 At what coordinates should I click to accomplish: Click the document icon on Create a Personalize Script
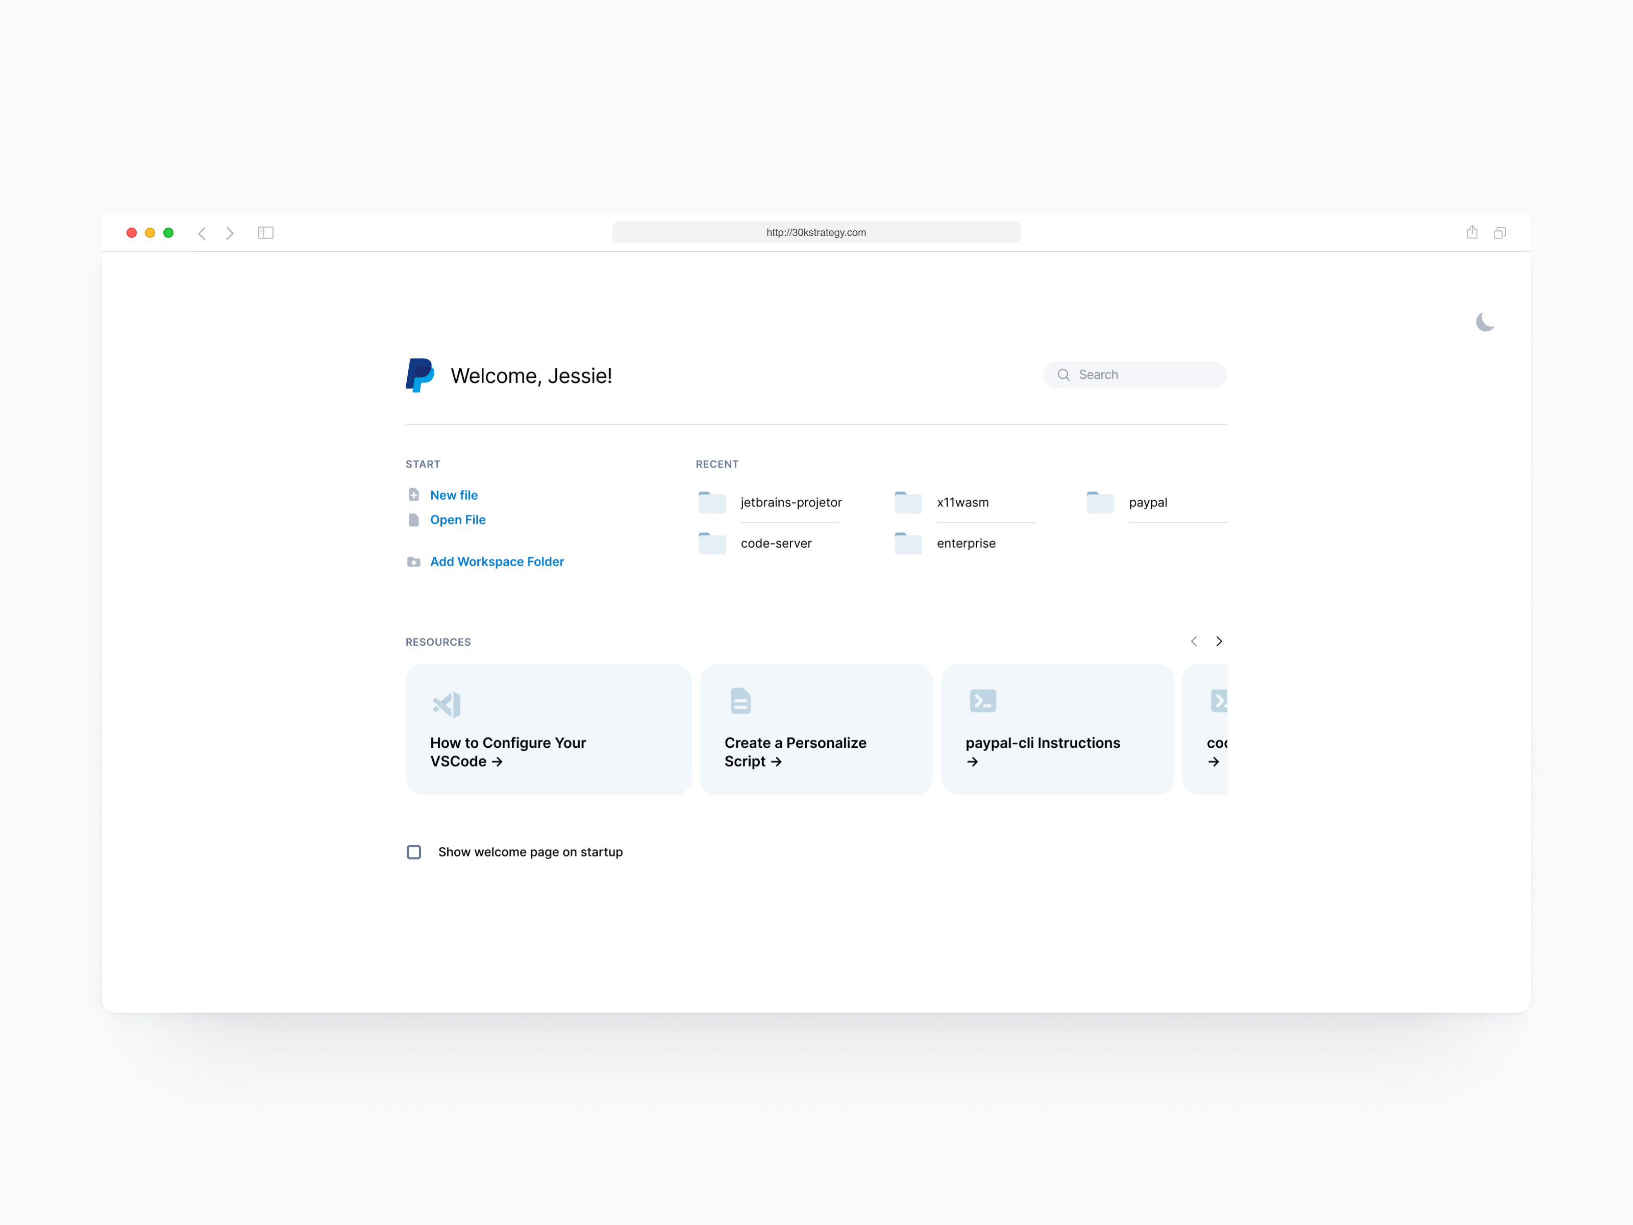[740, 701]
